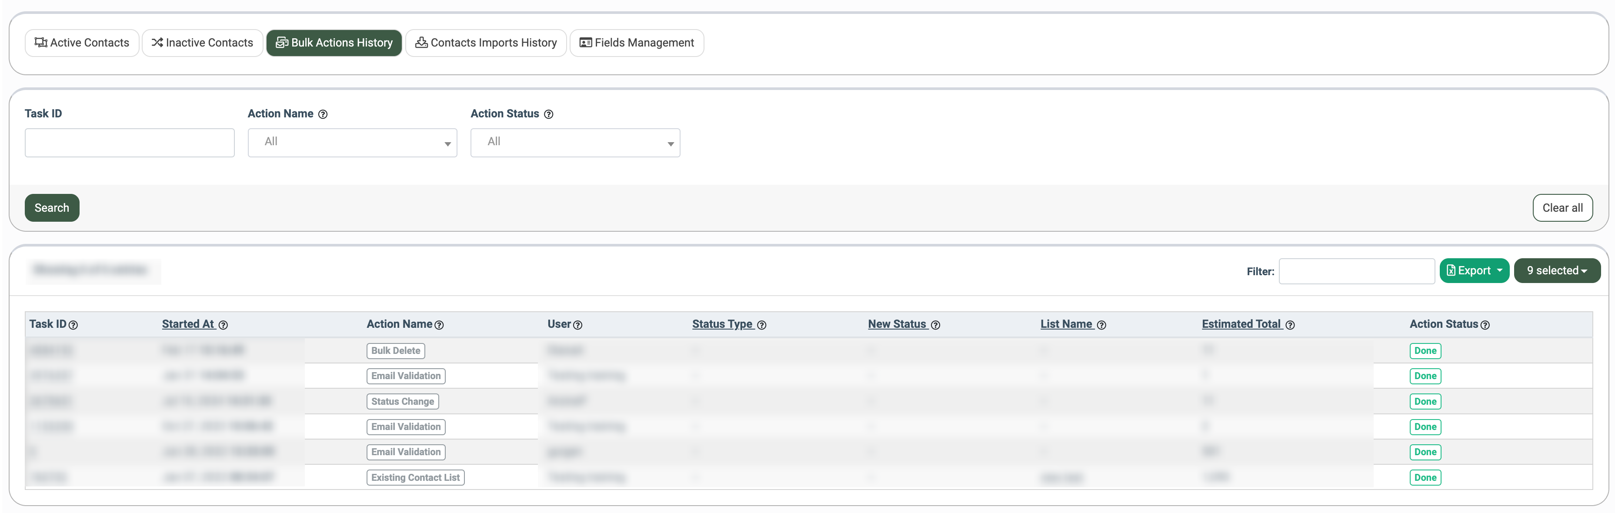Click help icon next to List Name header
Screen dimensions: 1615x513
[x=1101, y=325]
